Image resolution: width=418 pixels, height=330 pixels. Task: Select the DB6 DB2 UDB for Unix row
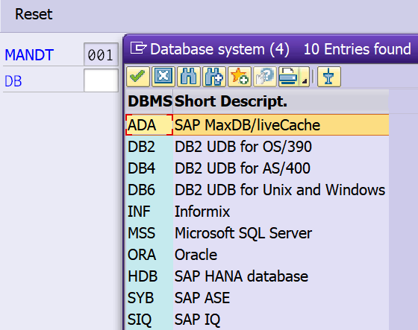click(258, 190)
